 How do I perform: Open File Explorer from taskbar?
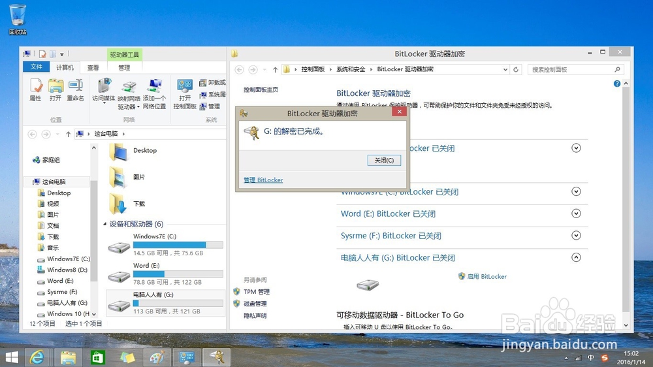[69, 357]
